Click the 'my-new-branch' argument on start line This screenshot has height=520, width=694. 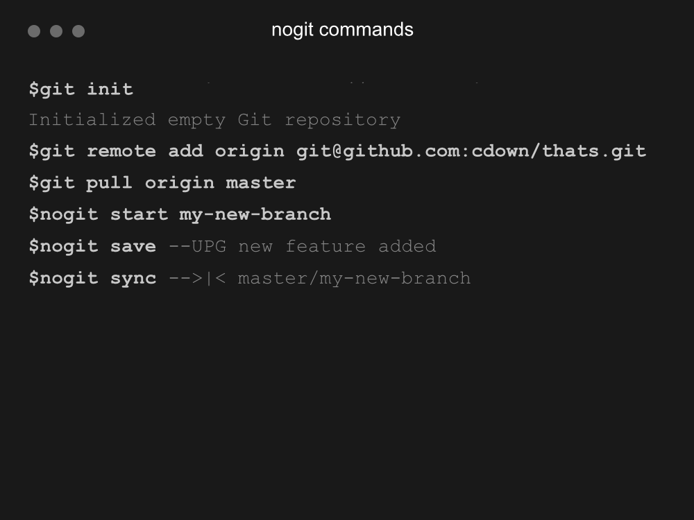point(255,214)
